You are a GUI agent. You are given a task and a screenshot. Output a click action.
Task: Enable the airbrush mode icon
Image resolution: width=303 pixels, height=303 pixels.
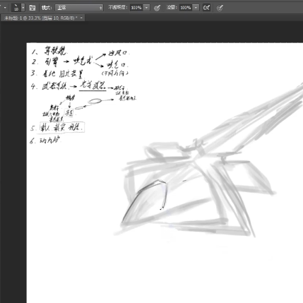coord(206,8)
